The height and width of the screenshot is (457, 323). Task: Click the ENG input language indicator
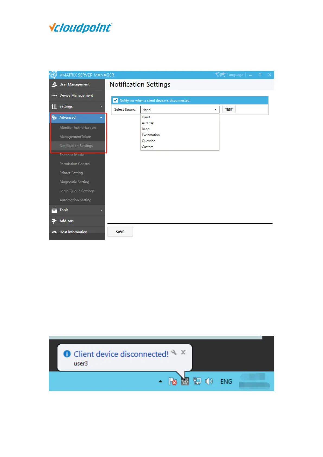point(226,382)
